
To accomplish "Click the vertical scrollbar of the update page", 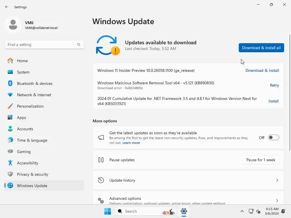I will point(290,93).
